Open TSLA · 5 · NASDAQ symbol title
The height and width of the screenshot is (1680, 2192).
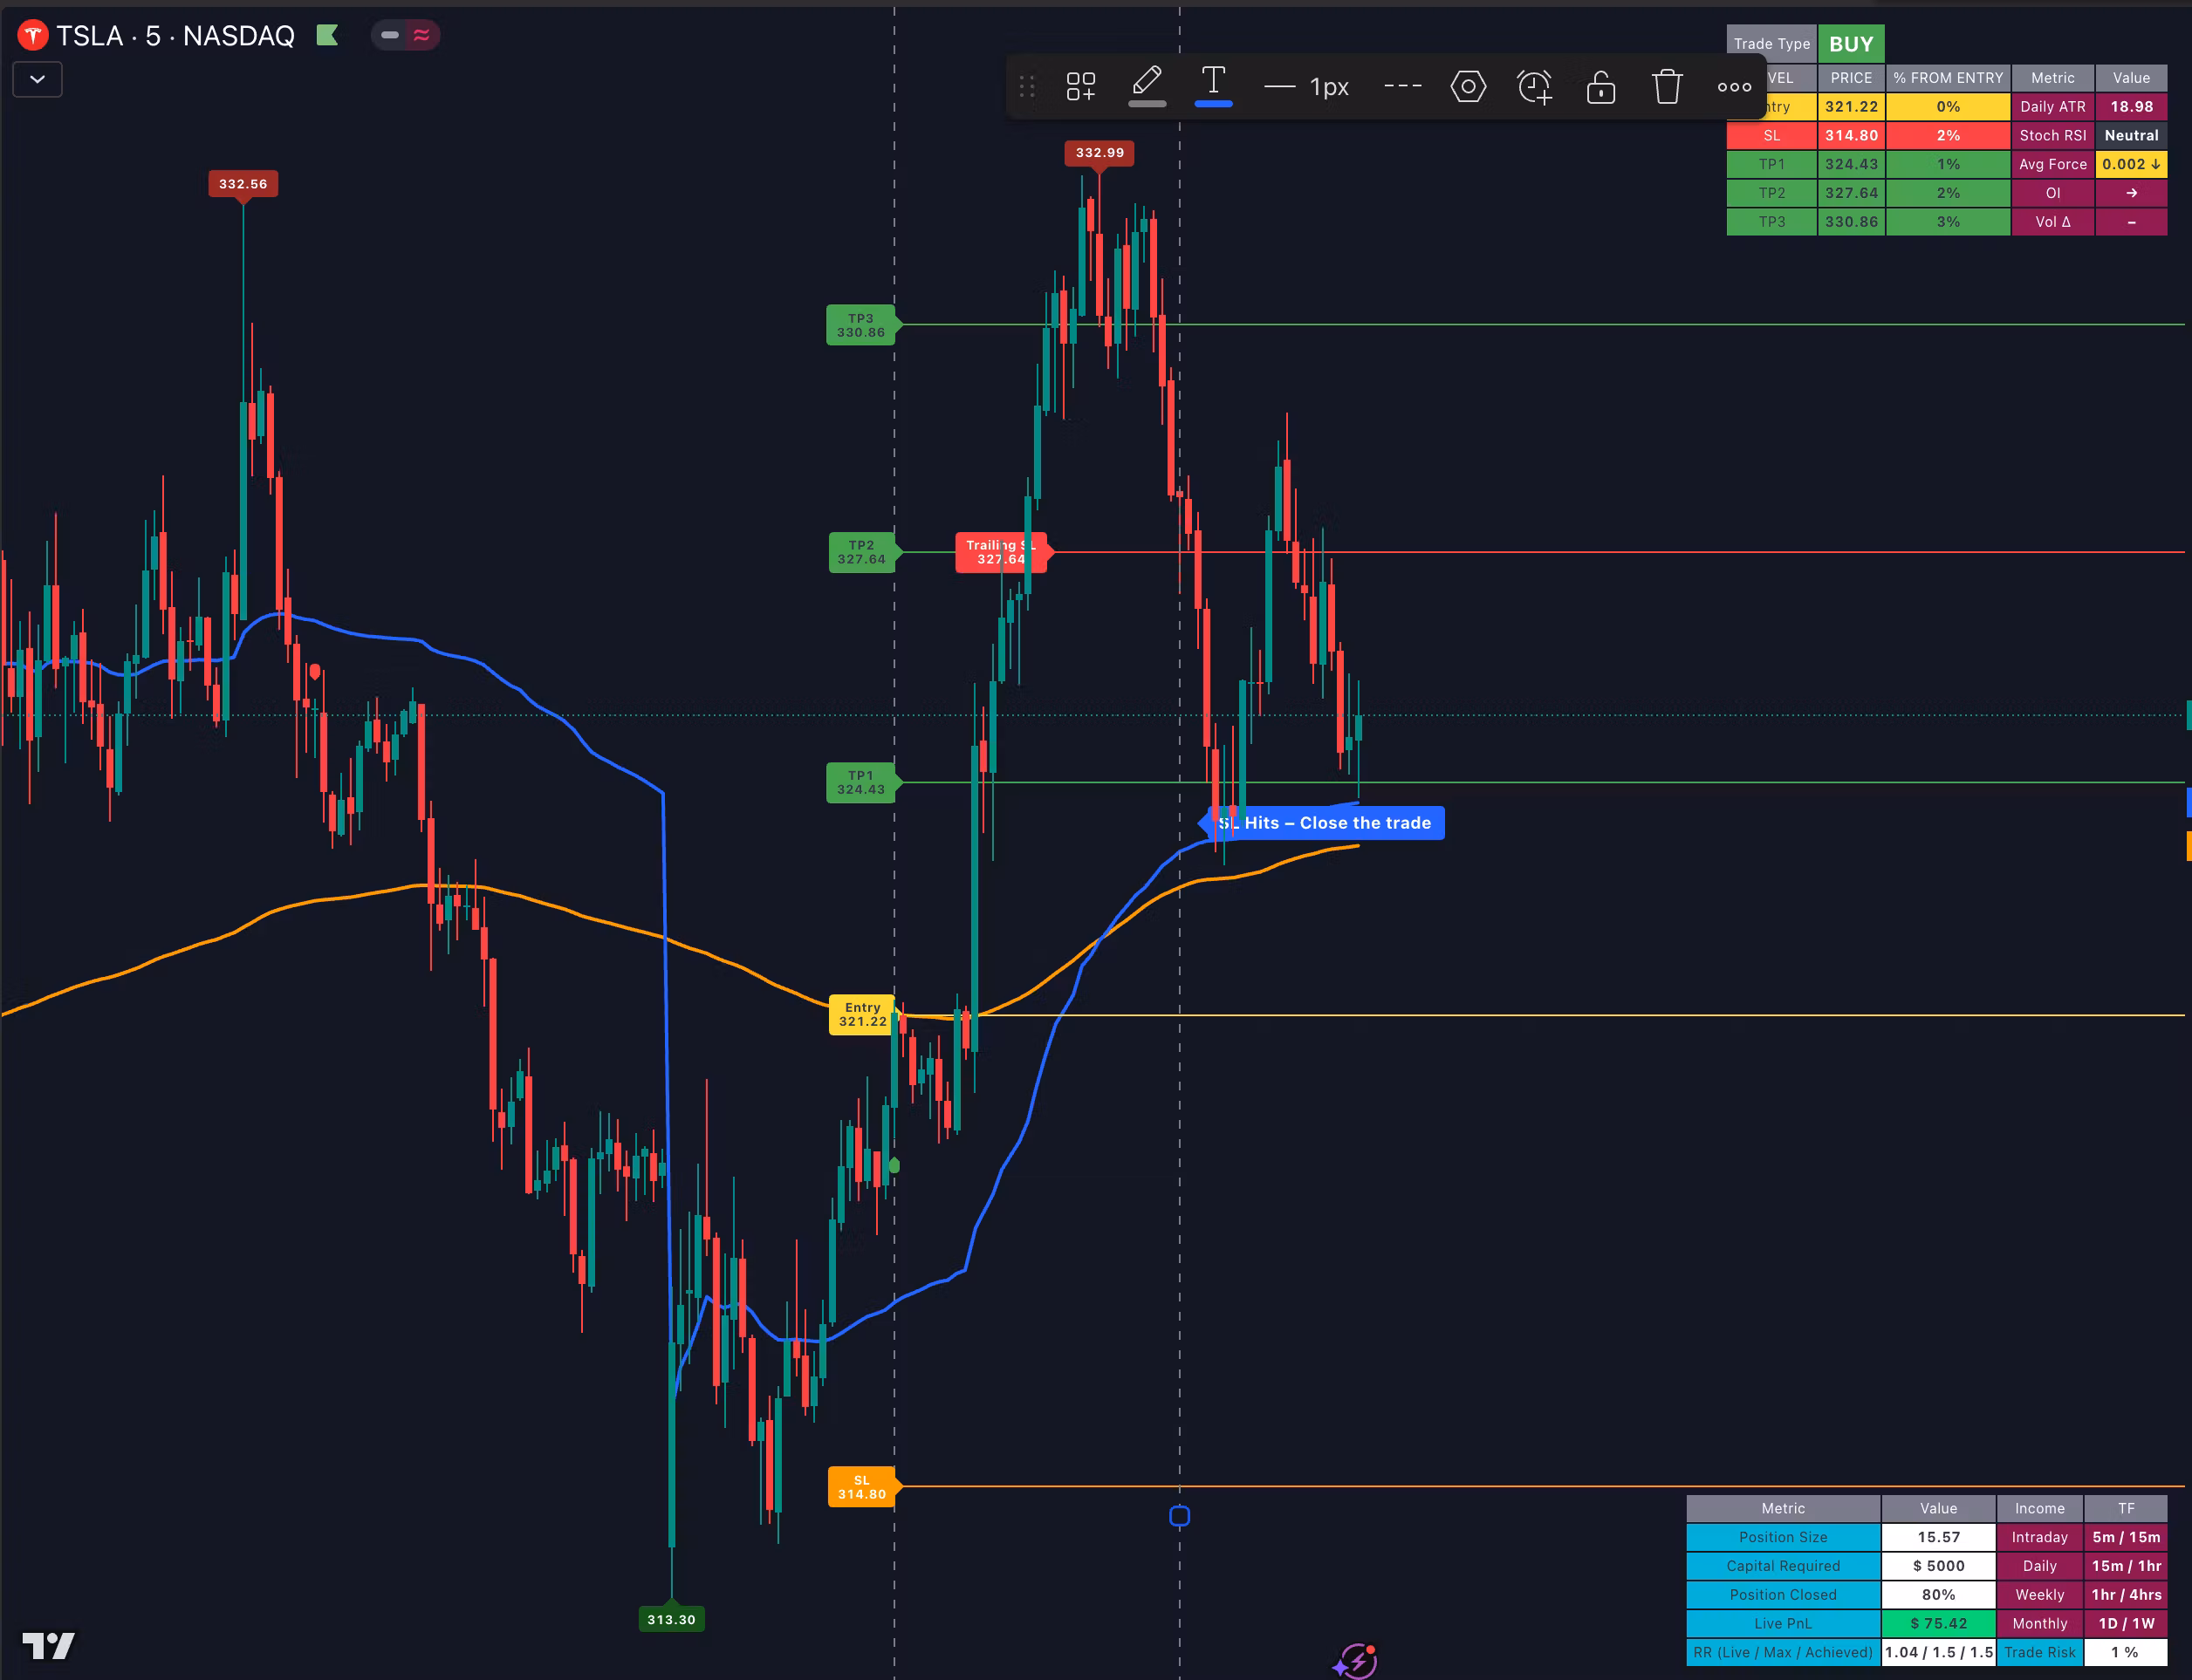click(x=175, y=36)
